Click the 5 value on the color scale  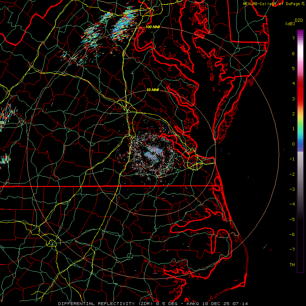coord(293,68)
